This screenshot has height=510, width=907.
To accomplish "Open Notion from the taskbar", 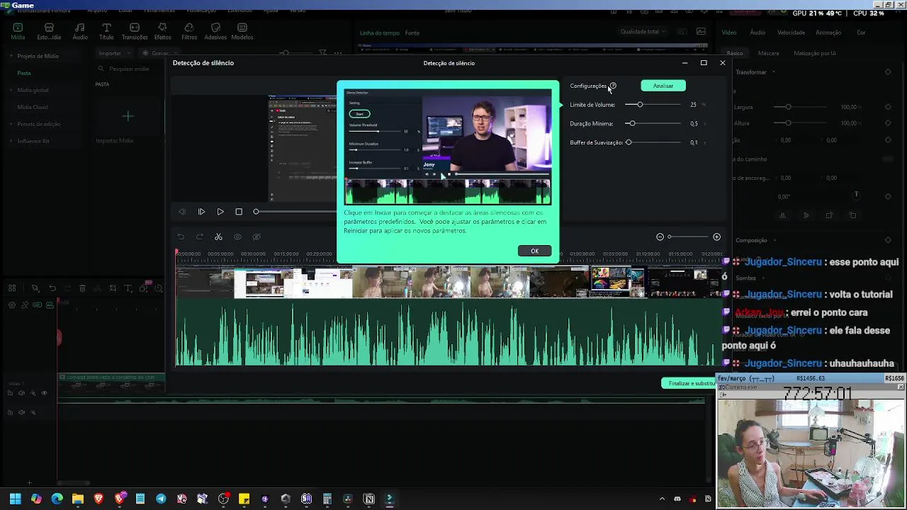I will coord(368,499).
